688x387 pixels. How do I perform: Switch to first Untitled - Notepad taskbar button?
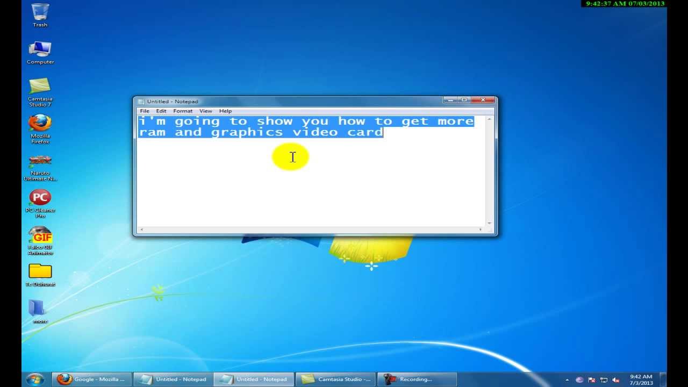[173, 379]
